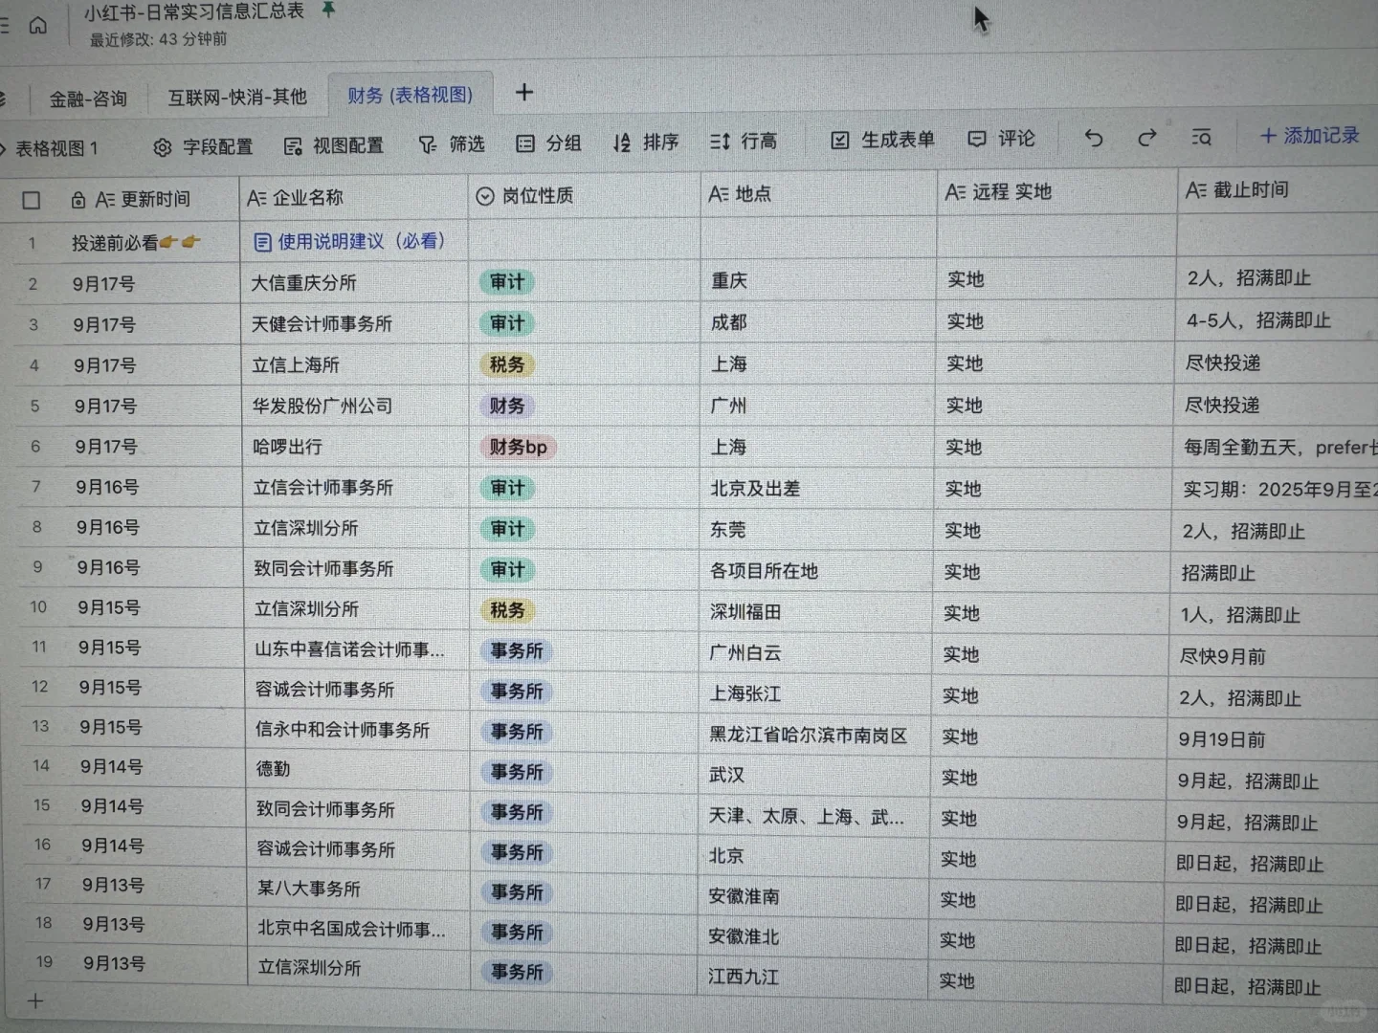Open the 使用说明建议（必看）link
The width and height of the screenshot is (1378, 1033).
click(350, 241)
